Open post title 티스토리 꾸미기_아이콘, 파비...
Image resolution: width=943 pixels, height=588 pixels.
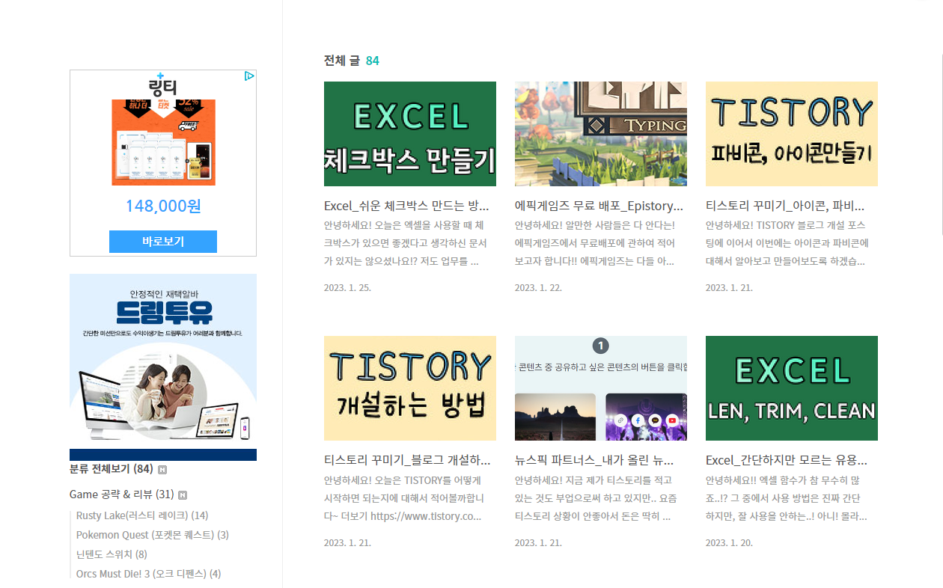point(785,206)
